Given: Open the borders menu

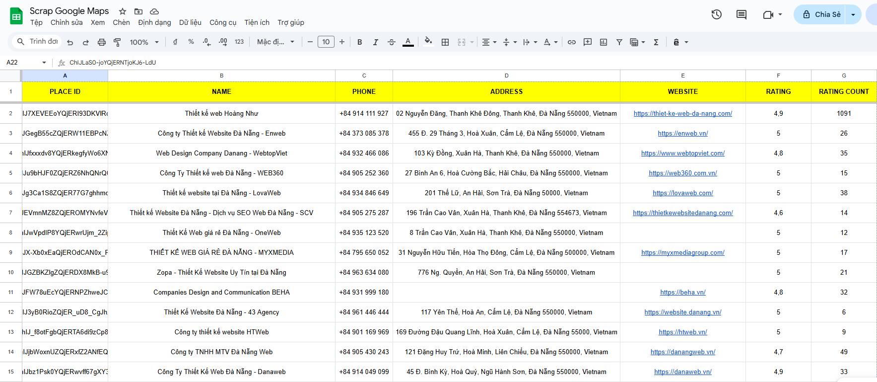Looking at the screenshot, I should [x=445, y=42].
